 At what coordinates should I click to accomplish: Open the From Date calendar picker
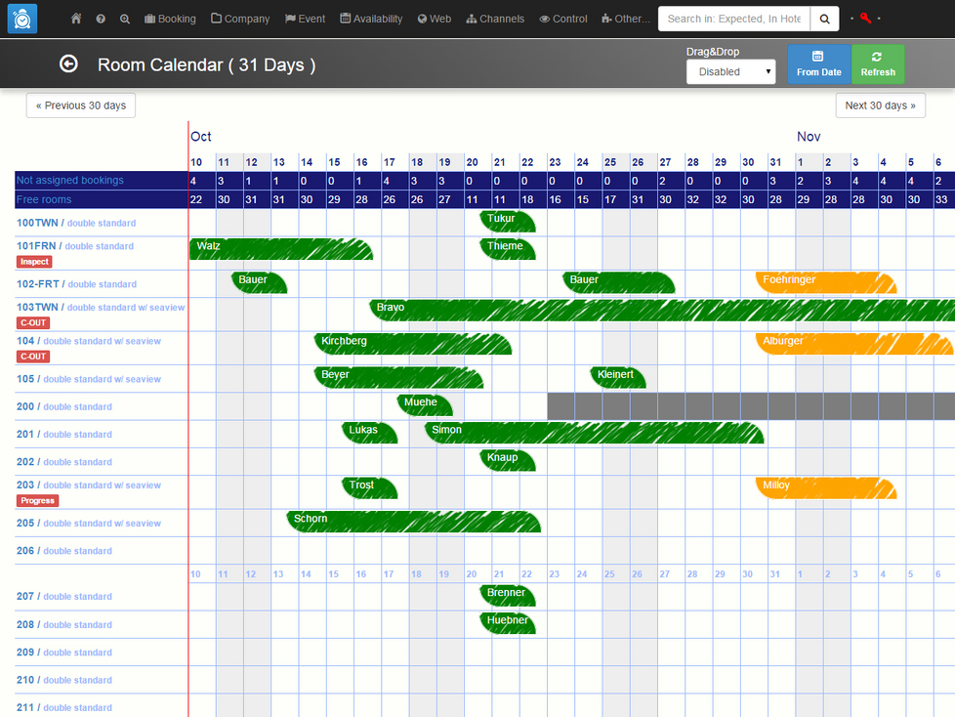pyautogui.click(x=818, y=64)
